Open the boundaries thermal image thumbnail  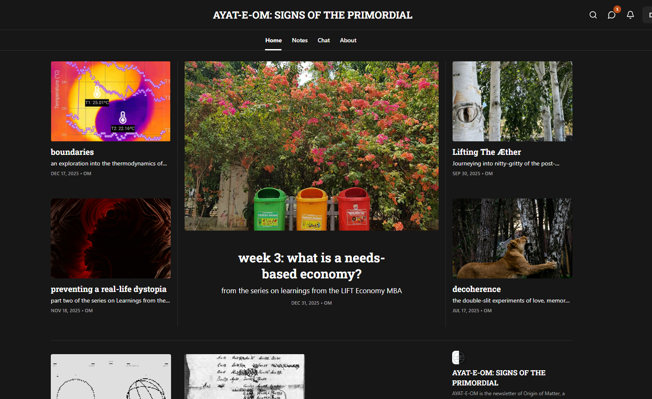[x=111, y=101]
